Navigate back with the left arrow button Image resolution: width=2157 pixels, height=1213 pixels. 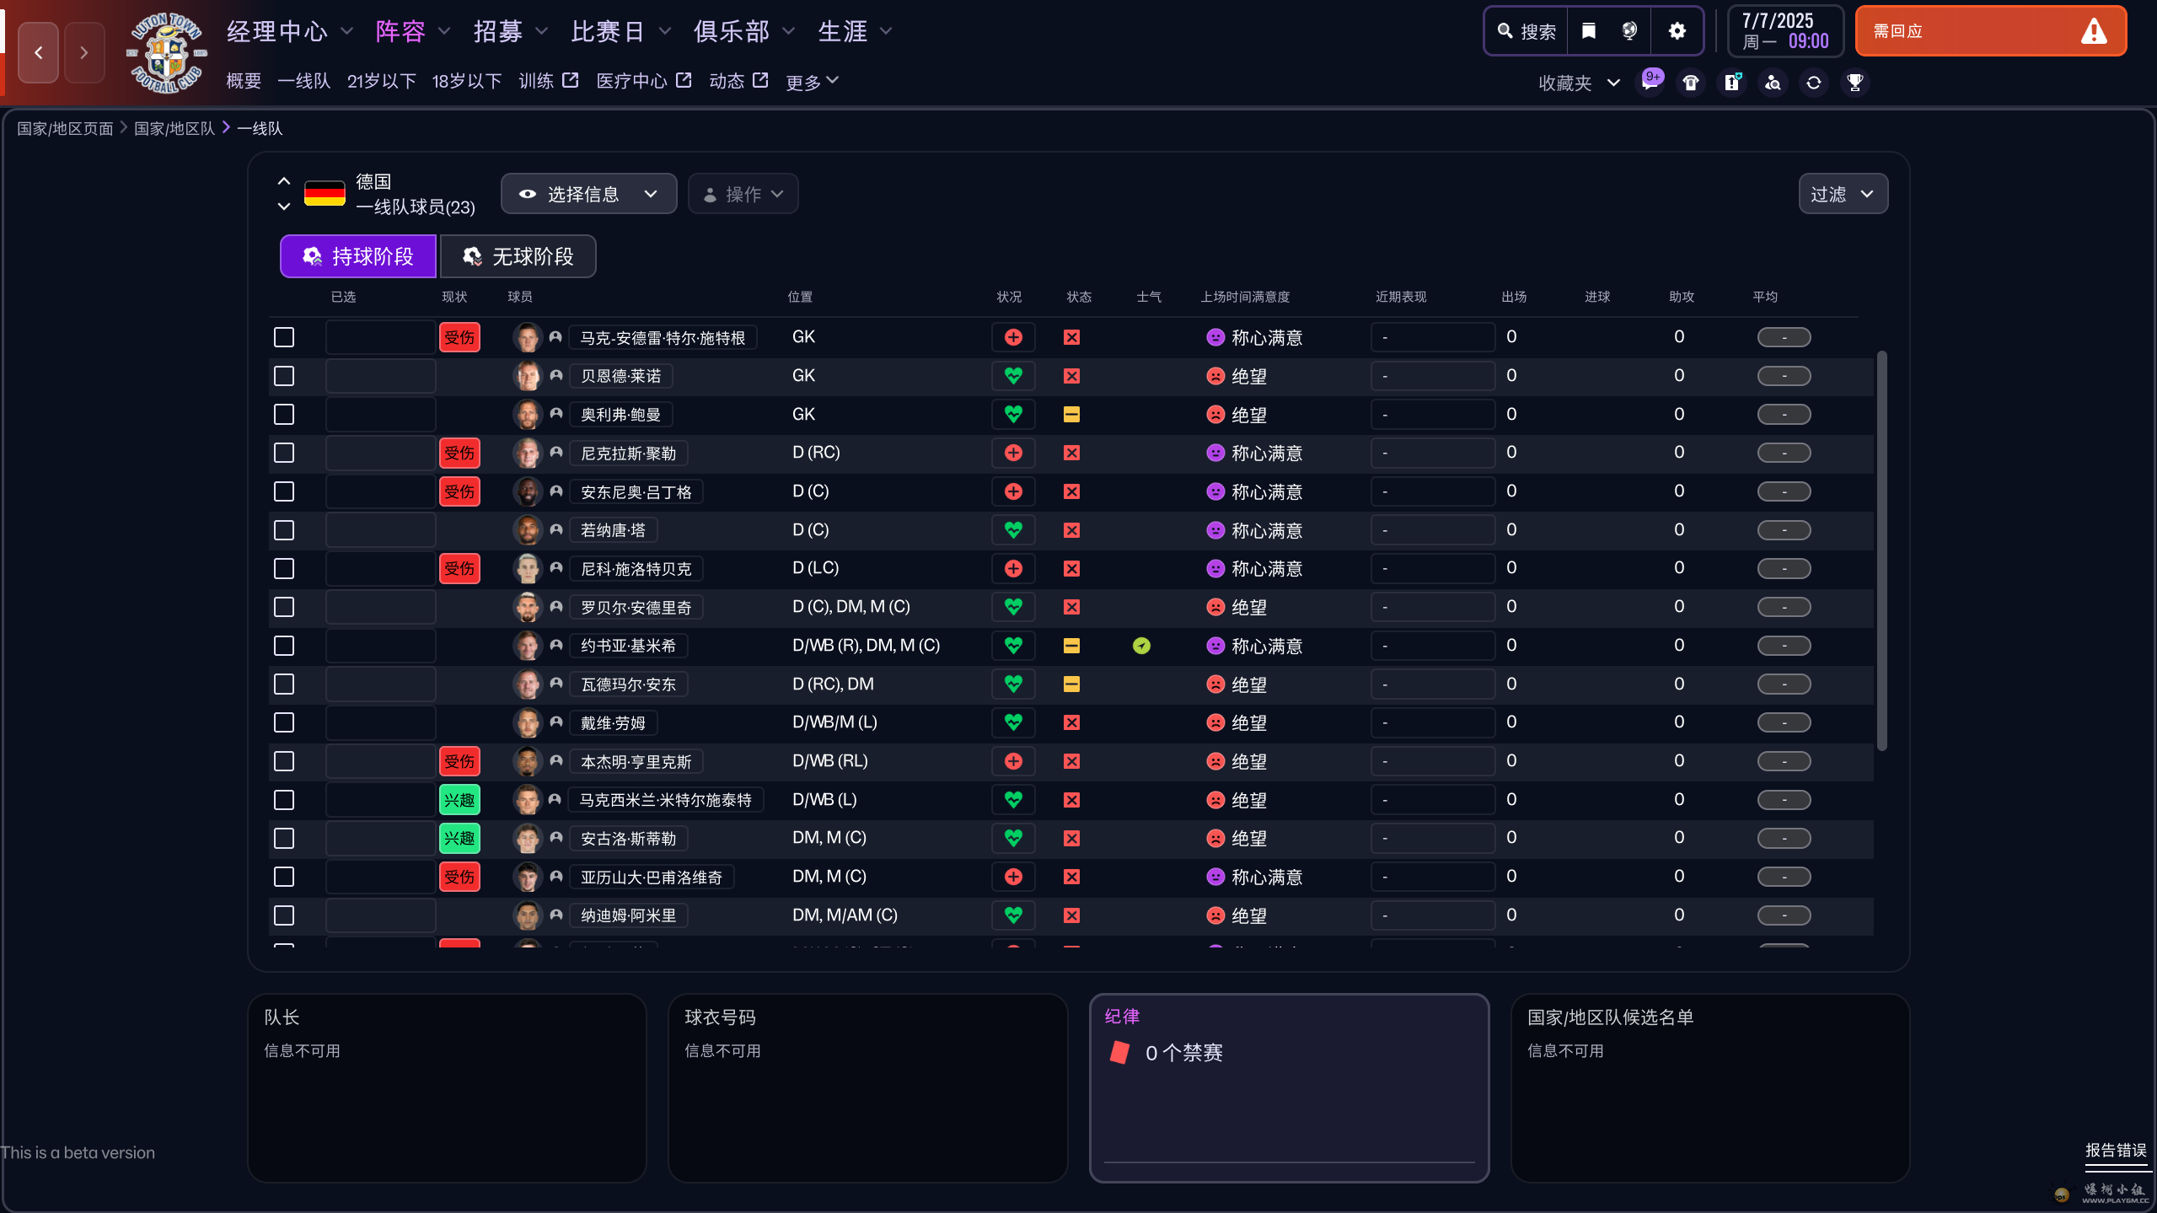(39, 52)
